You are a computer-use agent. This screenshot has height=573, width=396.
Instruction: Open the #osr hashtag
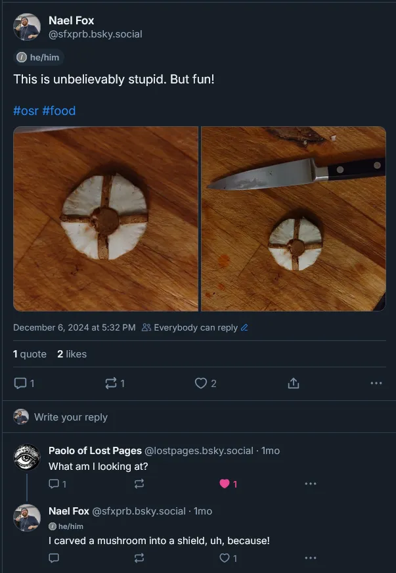pos(26,110)
